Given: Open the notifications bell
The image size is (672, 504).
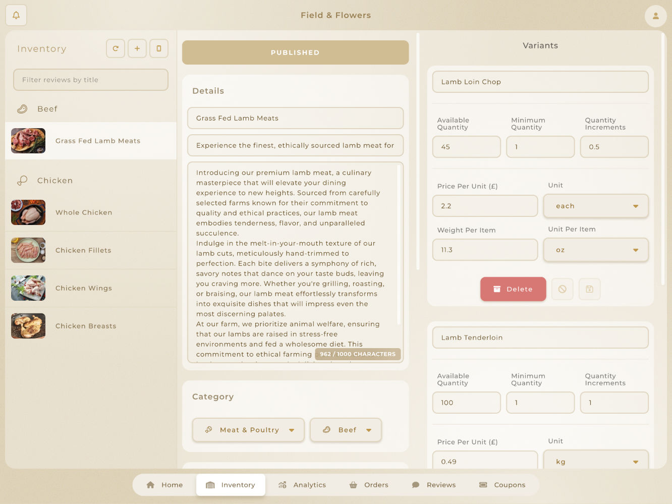Looking at the screenshot, I should [x=16, y=15].
